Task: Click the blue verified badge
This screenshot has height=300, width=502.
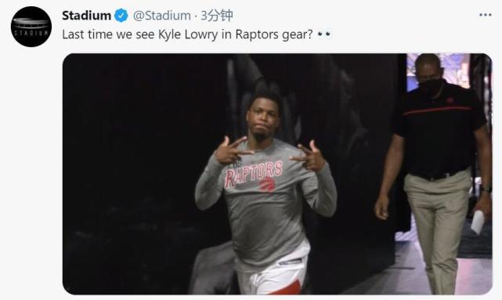Action: (121, 16)
